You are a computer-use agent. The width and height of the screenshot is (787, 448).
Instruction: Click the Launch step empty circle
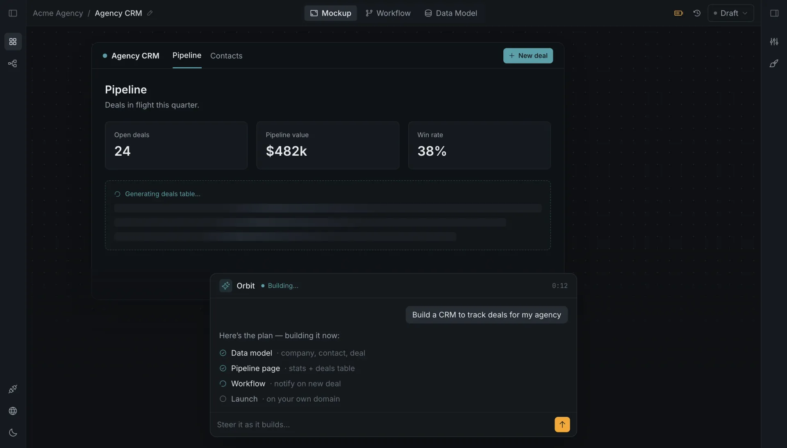[x=223, y=399]
